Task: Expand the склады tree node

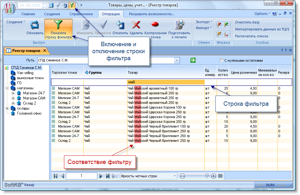Action: coord(7,108)
